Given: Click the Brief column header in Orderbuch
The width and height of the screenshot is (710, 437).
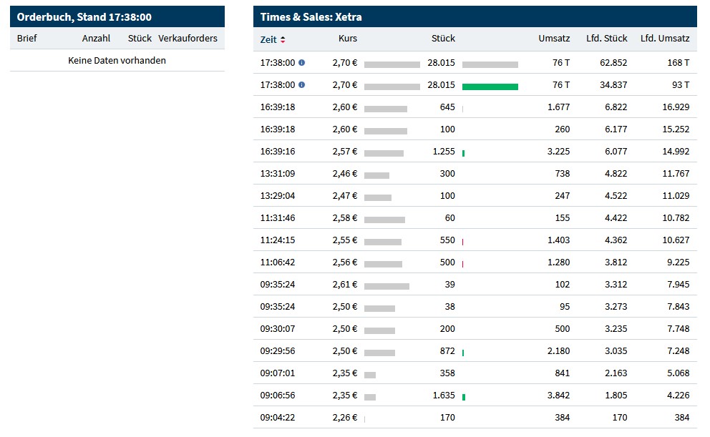Looking at the screenshot, I should (27, 39).
